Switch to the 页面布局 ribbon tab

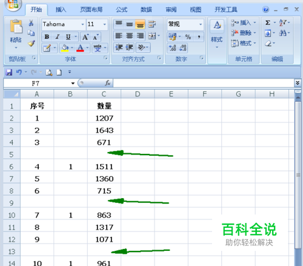coord(92,10)
